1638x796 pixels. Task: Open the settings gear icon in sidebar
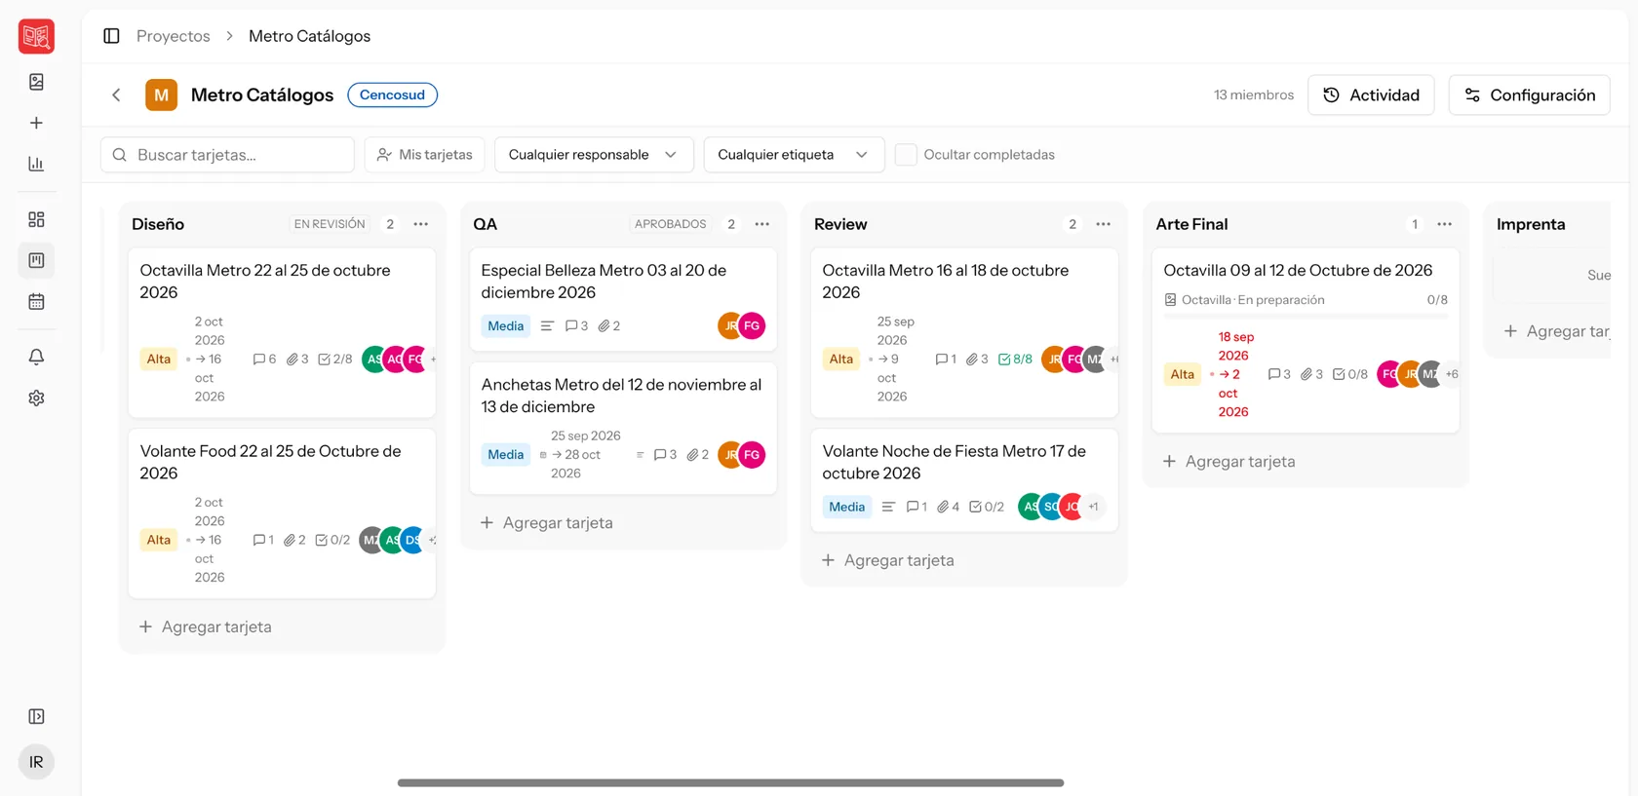[x=36, y=398]
